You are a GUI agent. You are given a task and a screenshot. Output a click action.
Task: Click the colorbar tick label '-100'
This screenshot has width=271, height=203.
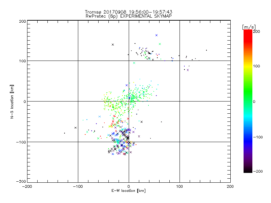[x=258, y=137]
